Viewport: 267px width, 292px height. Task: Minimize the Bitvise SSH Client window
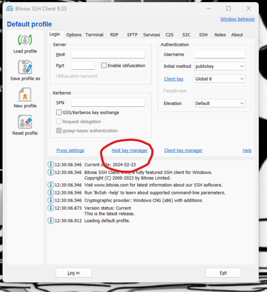point(209,8)
